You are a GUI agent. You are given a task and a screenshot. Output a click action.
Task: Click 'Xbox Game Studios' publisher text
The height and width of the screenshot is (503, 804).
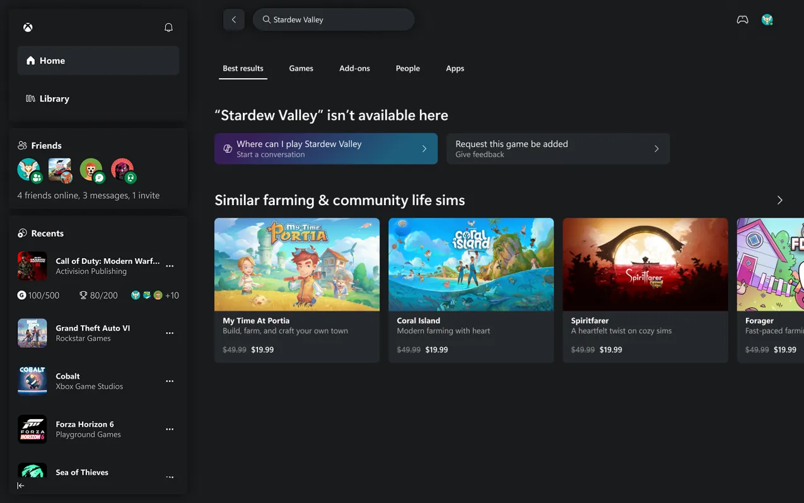tap(90, 386)
